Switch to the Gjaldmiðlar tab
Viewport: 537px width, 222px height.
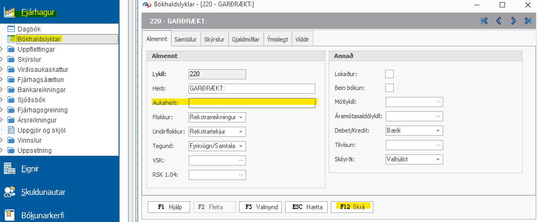pyautogui.click(x=245, y=39)
